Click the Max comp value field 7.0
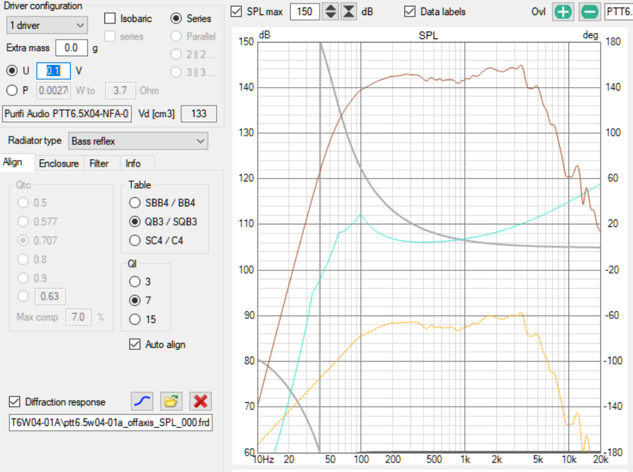 78,317
